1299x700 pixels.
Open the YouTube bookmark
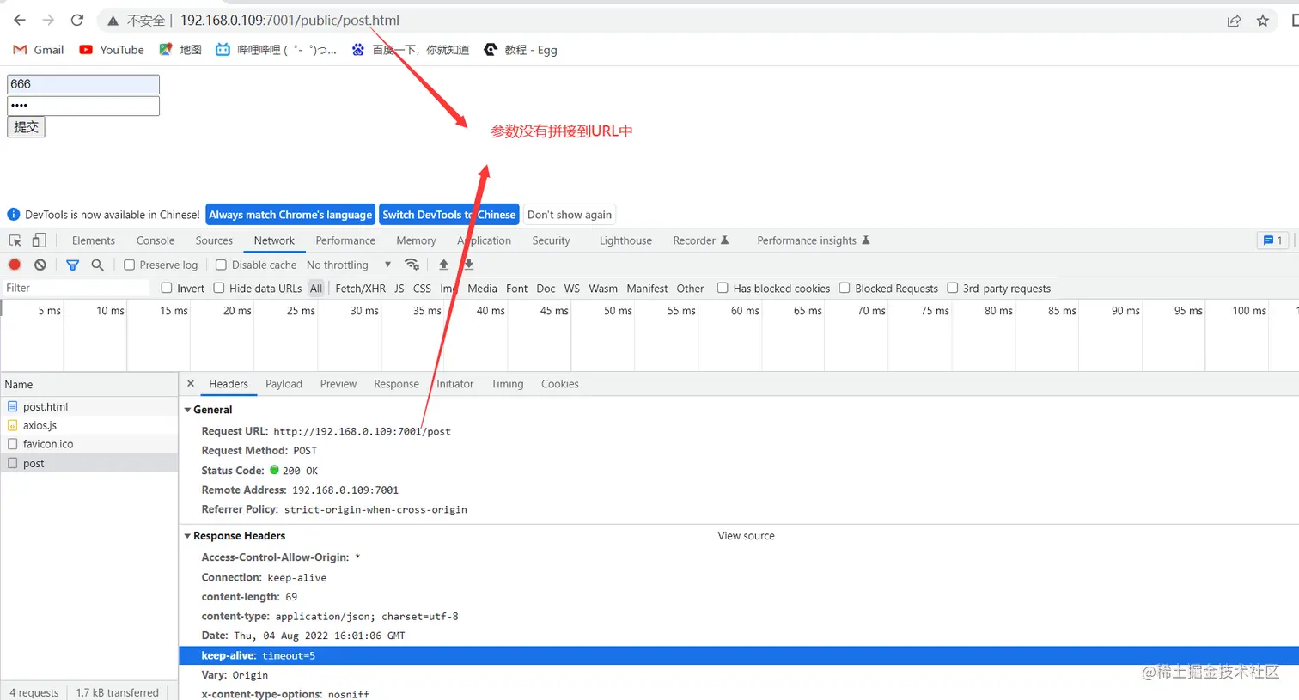[x=112, y=50]
